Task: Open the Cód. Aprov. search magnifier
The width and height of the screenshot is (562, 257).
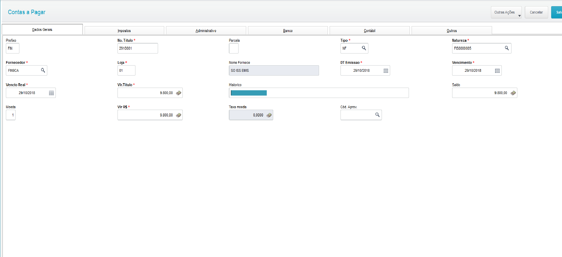Action: pos(377,115)
